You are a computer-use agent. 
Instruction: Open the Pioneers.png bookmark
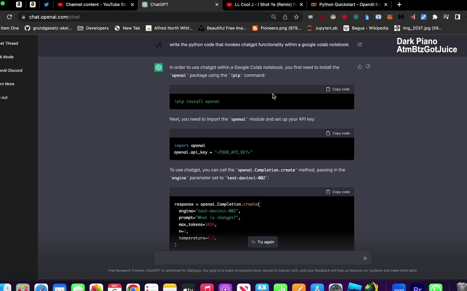tap(277, 28)
